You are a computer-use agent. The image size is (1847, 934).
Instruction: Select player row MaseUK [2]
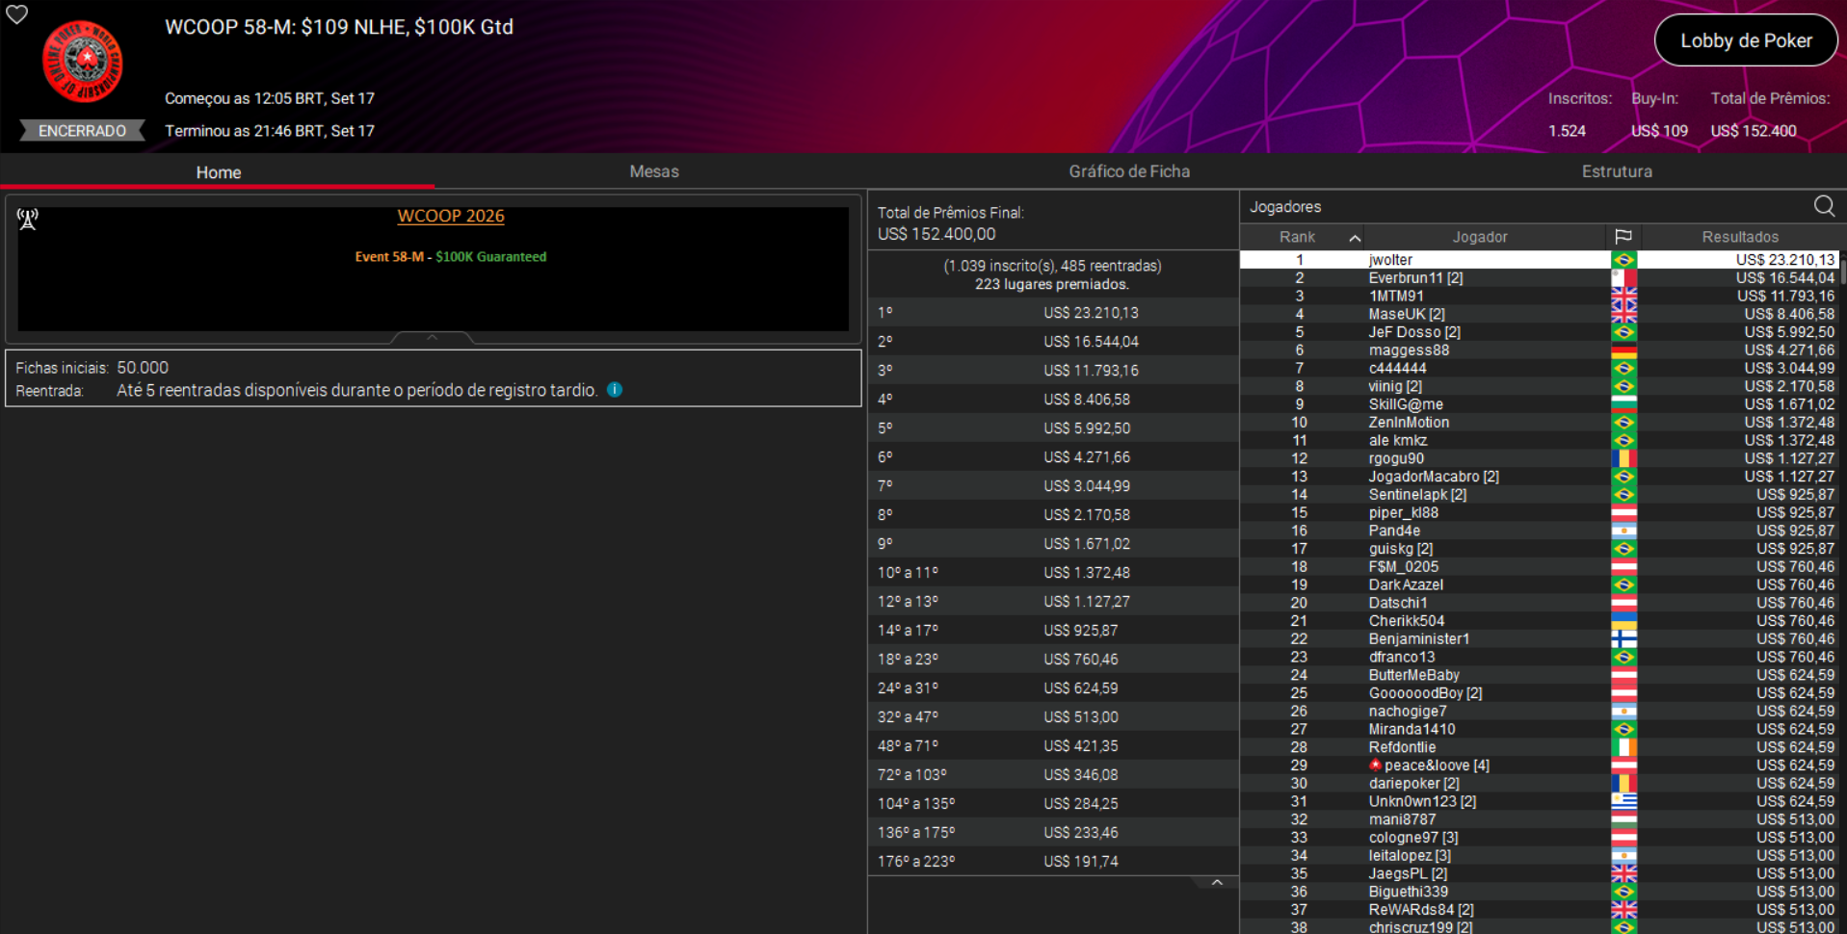point(1539,314)
